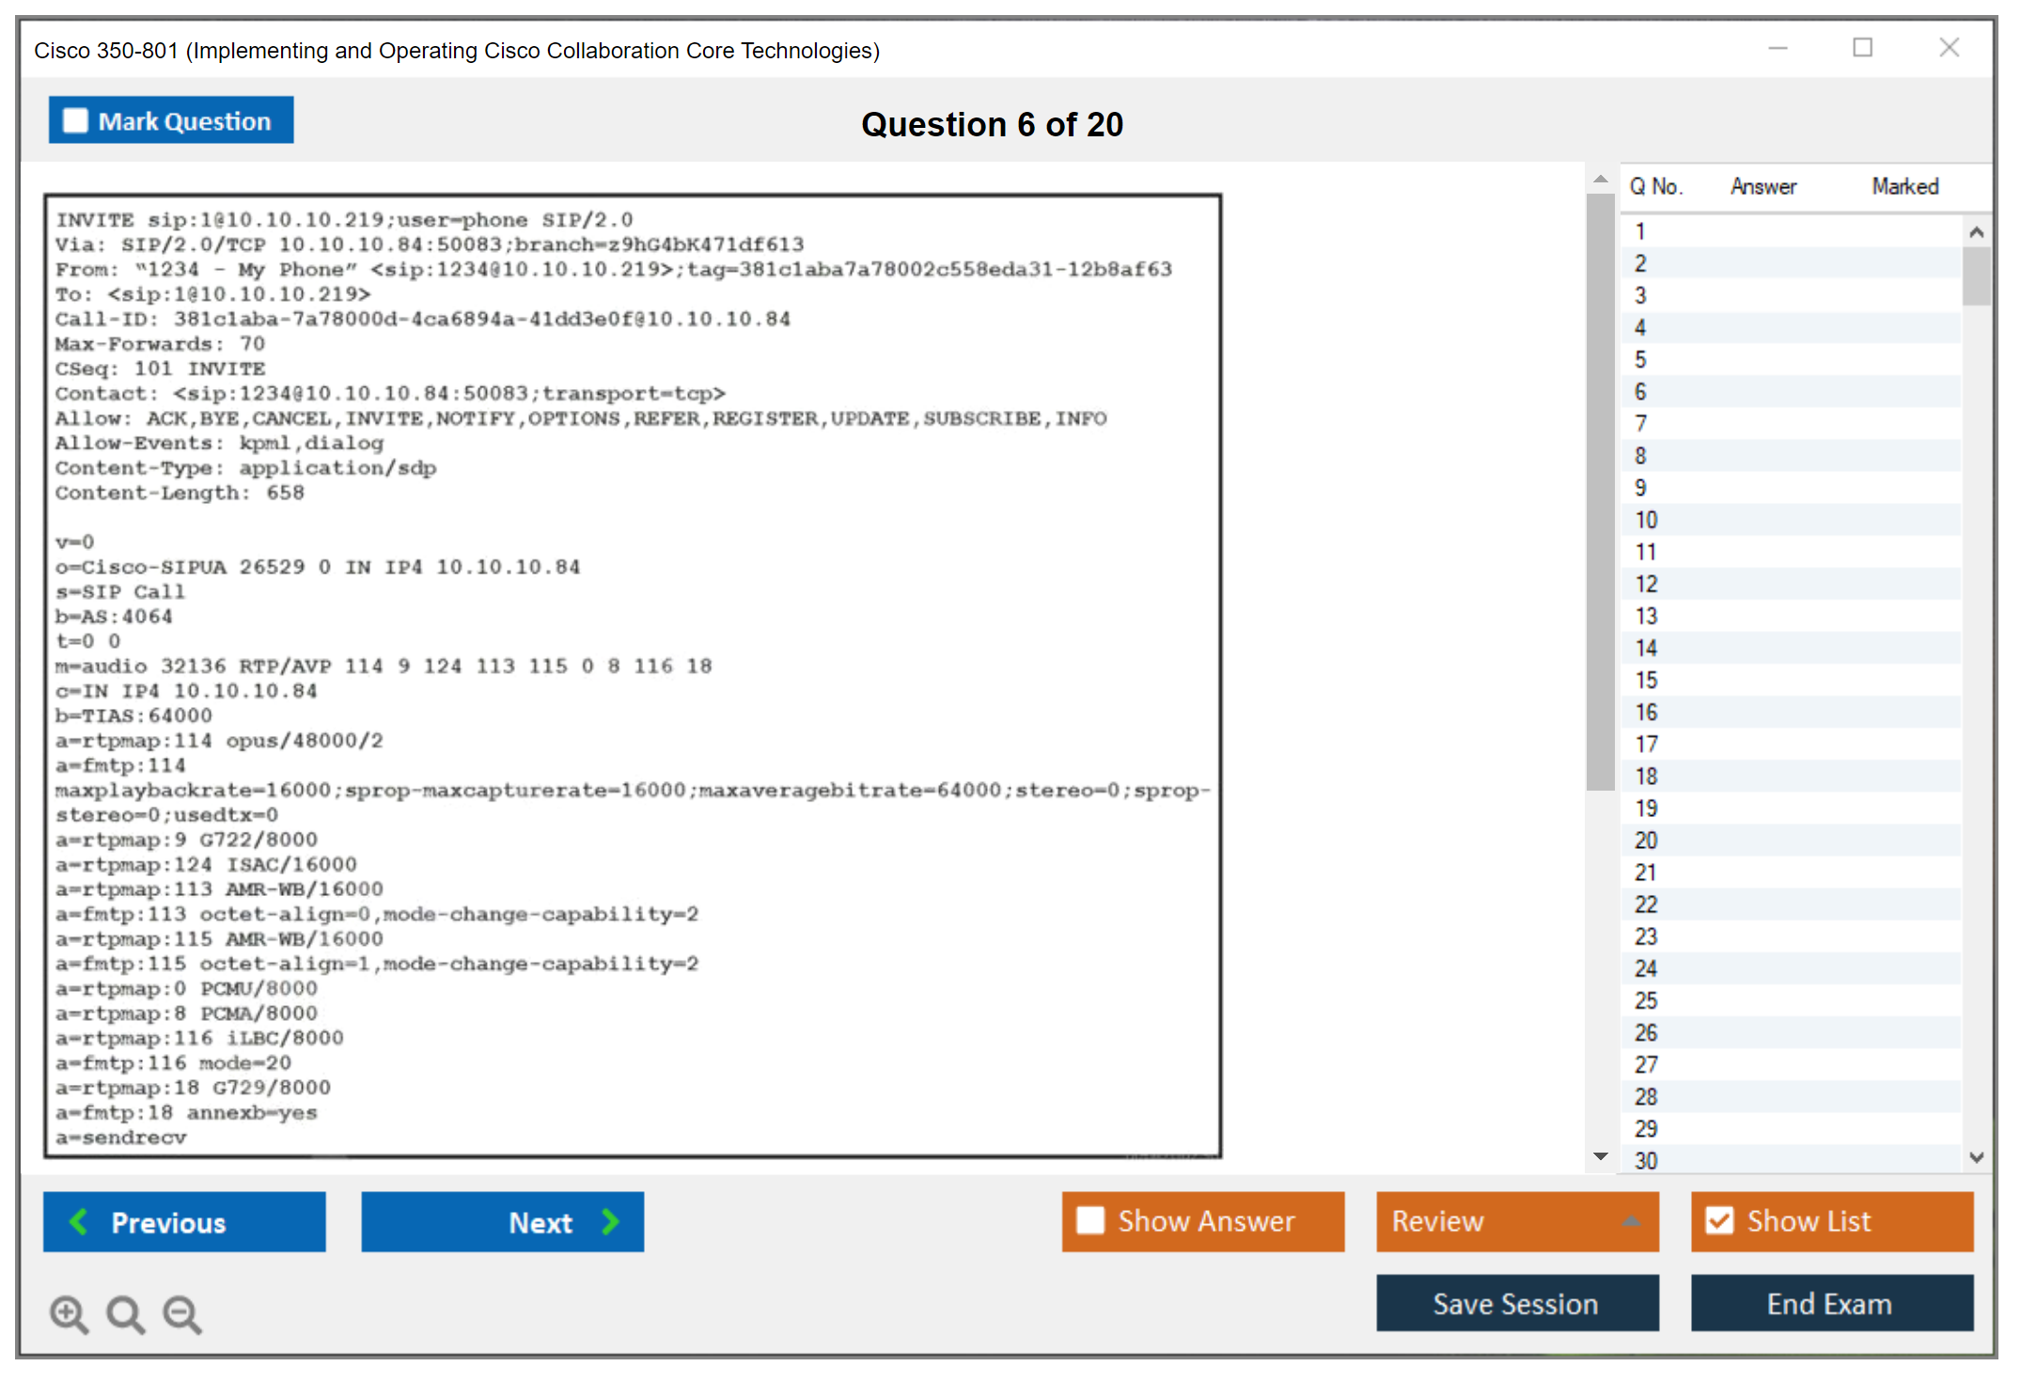Click the Save Session button

coord(1516,1303)
